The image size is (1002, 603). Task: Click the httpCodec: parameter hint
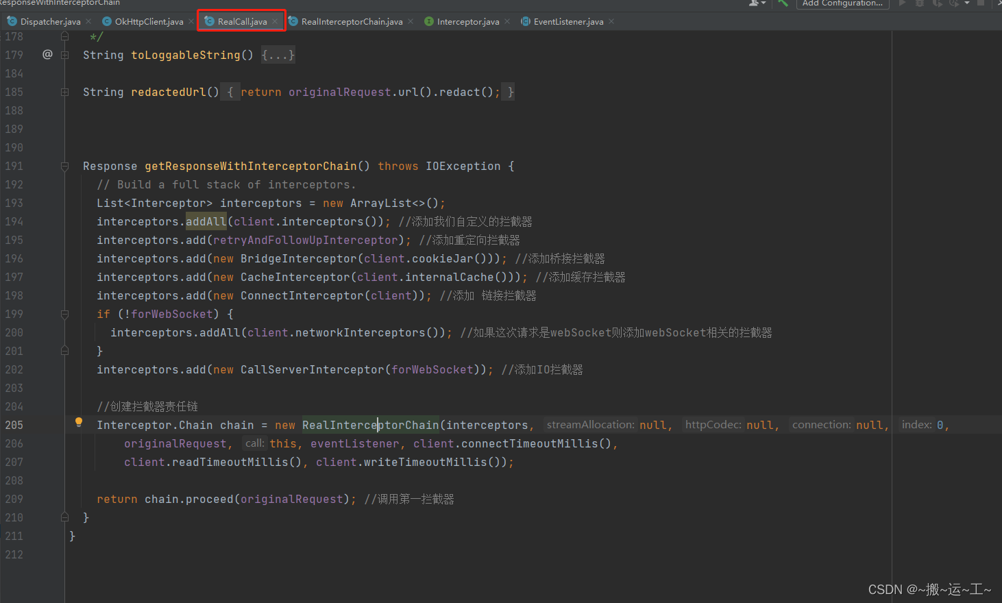pos(713,425)
